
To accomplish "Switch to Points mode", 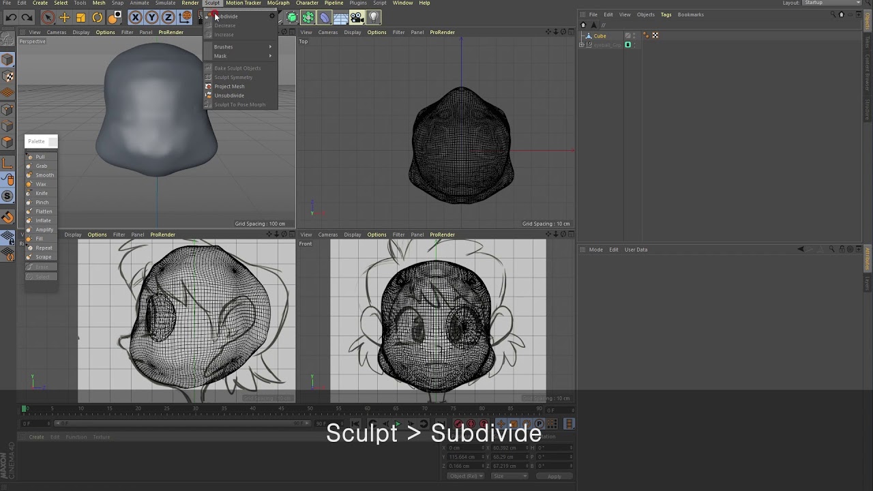I will 8,109.
